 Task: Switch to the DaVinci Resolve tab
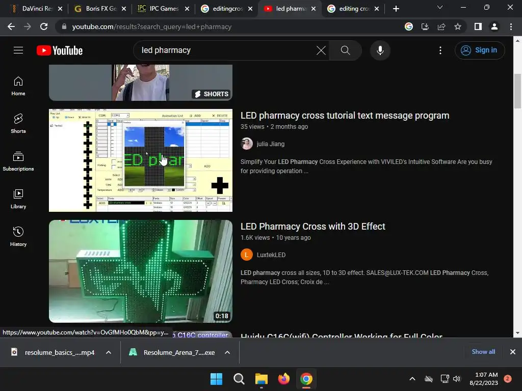point(37,9)
